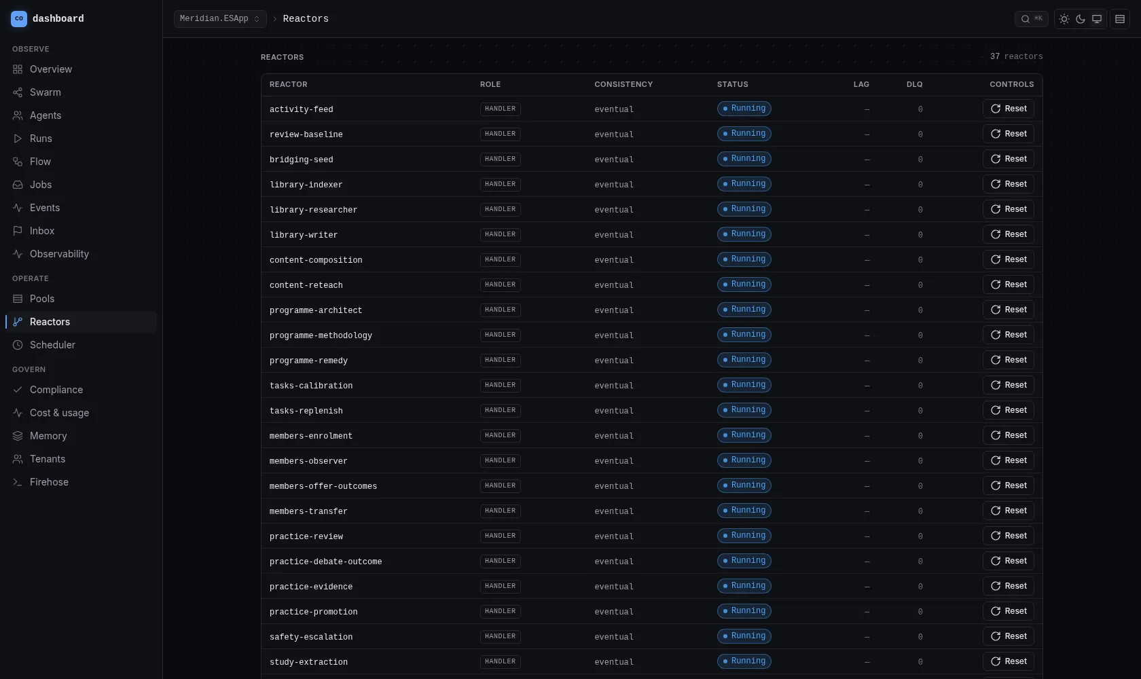
Task: Go to Observability in sidebar
Action: click(x=81, y=254)
